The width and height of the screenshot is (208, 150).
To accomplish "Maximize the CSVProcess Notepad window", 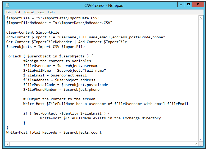I will pyautogui.click(x=188, y=4).
